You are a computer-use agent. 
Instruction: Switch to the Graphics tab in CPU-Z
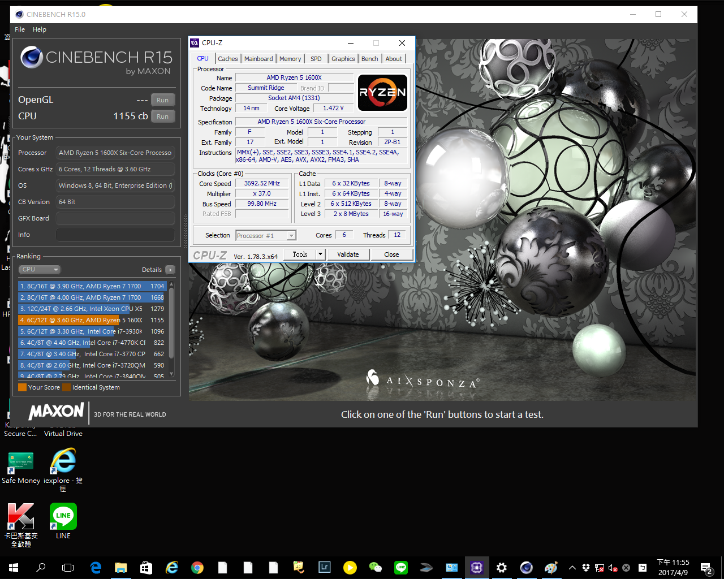tap(343, 59)
